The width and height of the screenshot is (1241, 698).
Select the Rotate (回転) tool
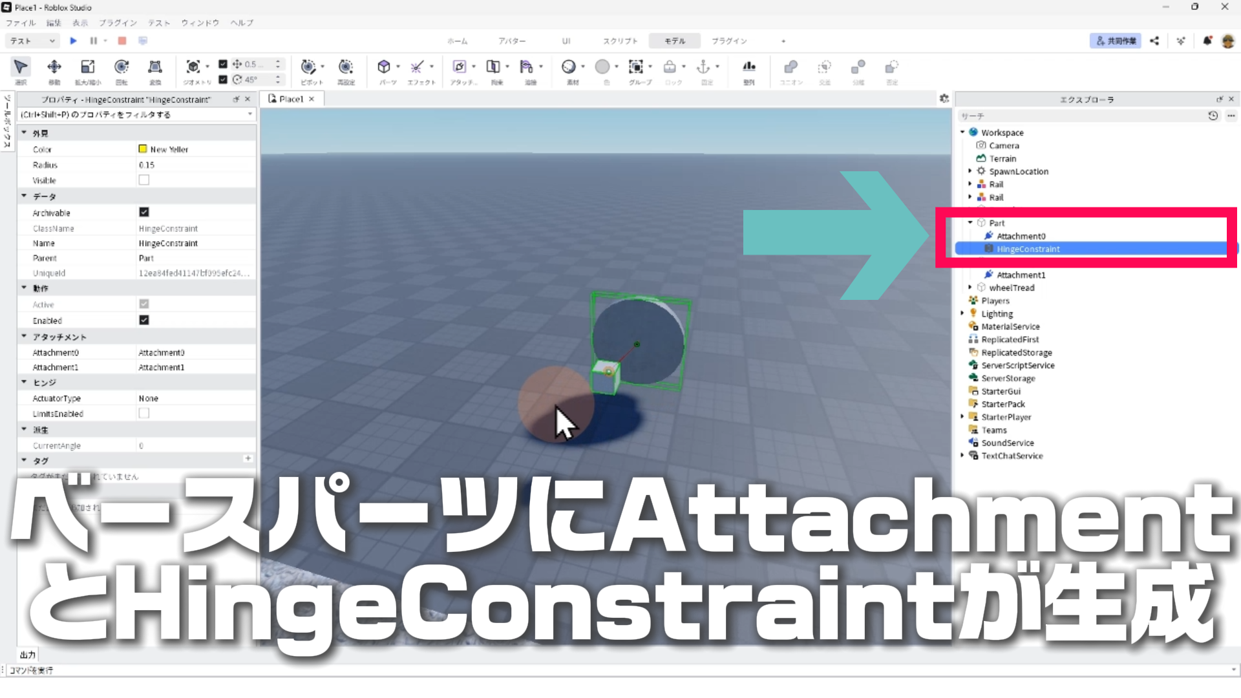122,67
